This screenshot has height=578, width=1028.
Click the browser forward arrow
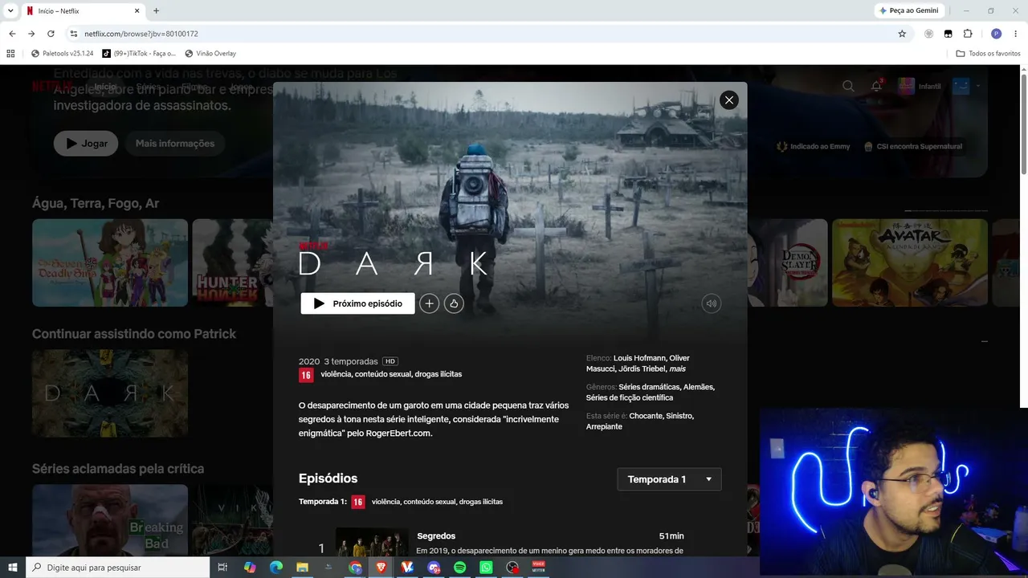point(31,34)
